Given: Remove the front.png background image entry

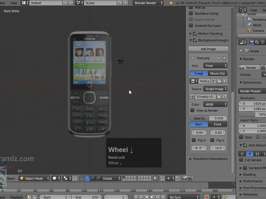Looking at the screenshot, I should click(224, 58).
